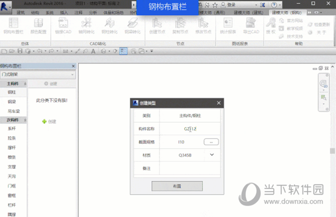Open the customize quick access toolbar arrow

coord(152,51)
